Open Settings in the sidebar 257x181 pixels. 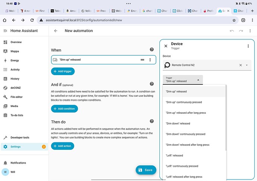[x=15, y=146]
